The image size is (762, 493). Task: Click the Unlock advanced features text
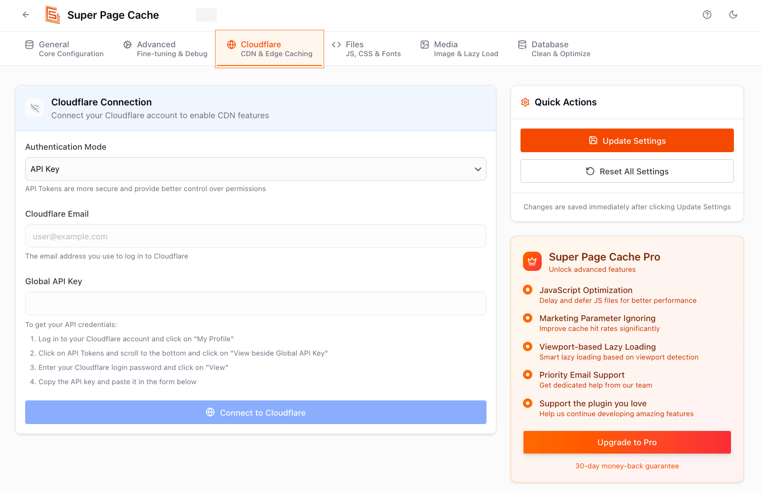pos(592,269)
